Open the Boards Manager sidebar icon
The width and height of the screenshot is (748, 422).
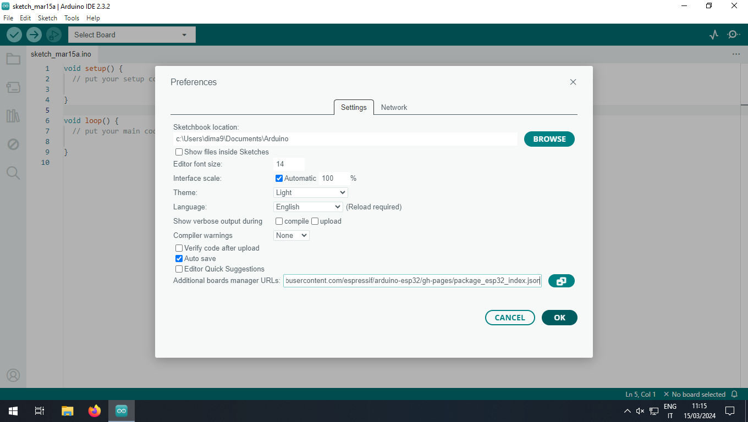pyautogui.click(x=13, y=87)
